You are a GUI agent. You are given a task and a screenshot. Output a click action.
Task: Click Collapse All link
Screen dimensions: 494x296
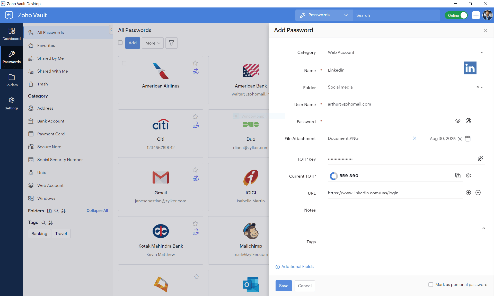coord(97,211)
